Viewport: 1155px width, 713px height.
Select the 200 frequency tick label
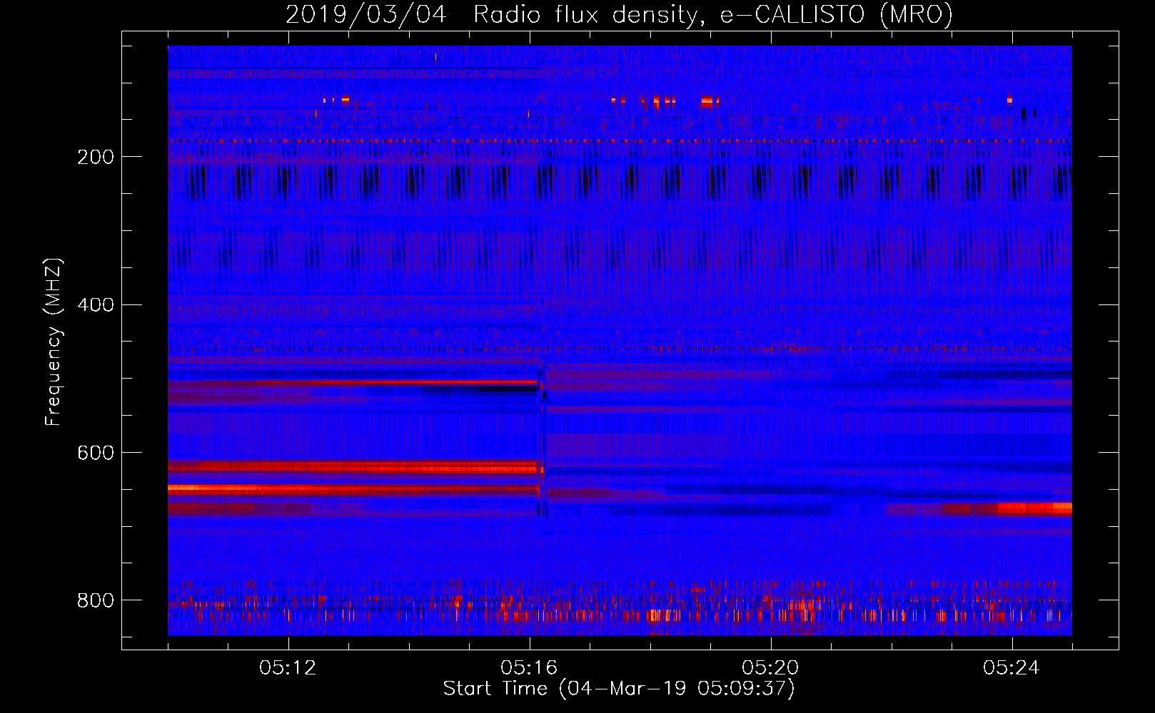coord(96,157)
